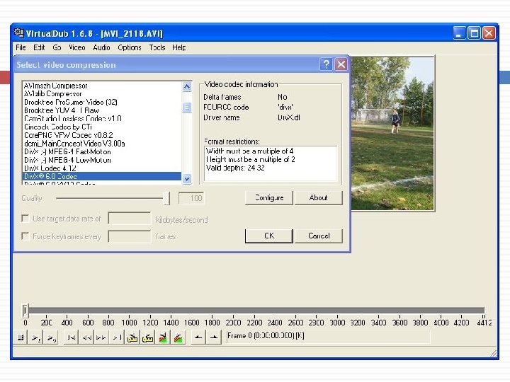This screenshot has width=510, height=382.
Task: Step one frame forward icon
Action: [x=101, y=338]
